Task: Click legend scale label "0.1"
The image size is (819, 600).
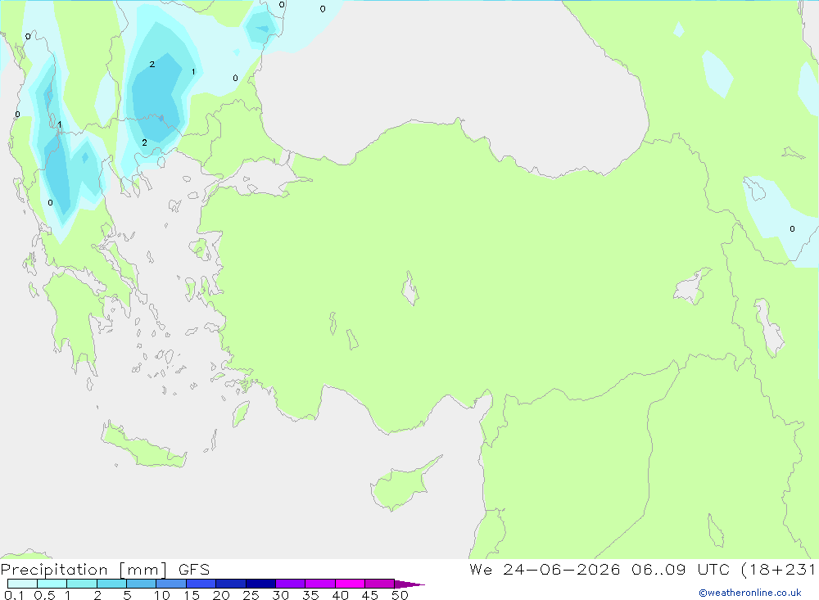Action: point(14,595)
